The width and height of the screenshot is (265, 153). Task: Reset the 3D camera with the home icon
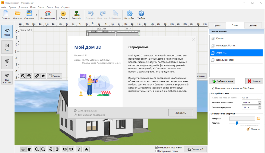pos(87,149)
